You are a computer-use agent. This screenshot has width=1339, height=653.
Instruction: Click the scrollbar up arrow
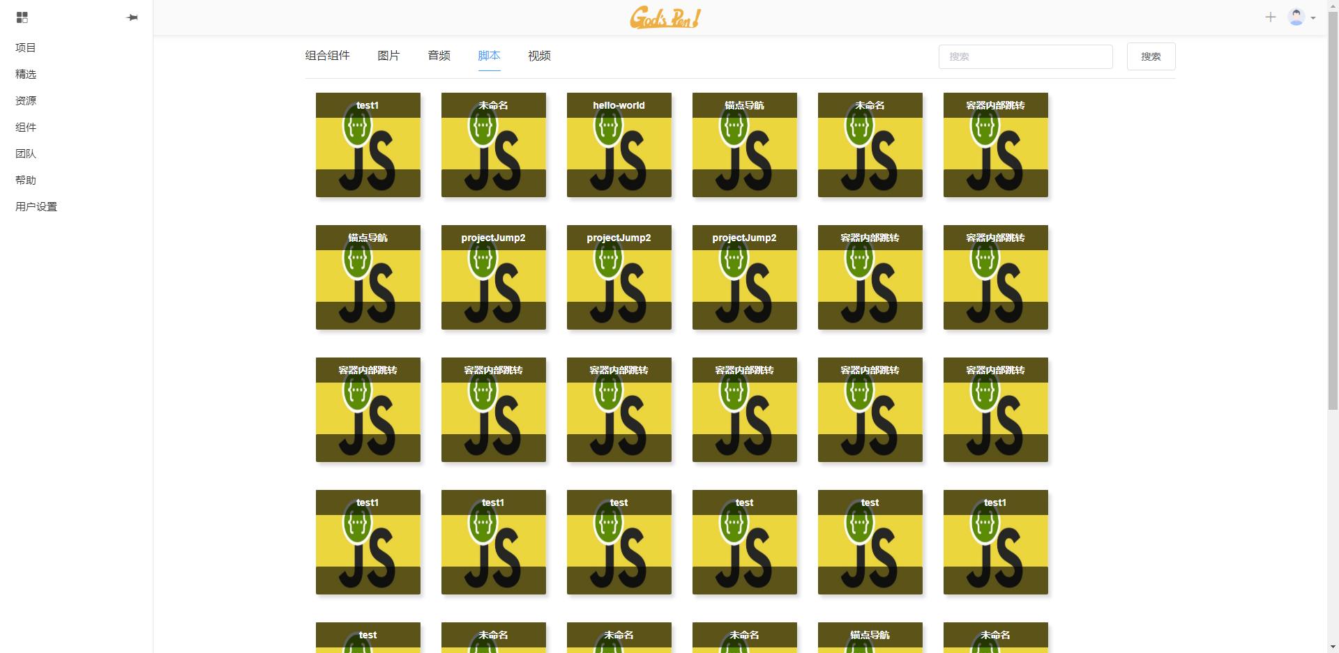pyautogui.click(x=1333, y=6)
